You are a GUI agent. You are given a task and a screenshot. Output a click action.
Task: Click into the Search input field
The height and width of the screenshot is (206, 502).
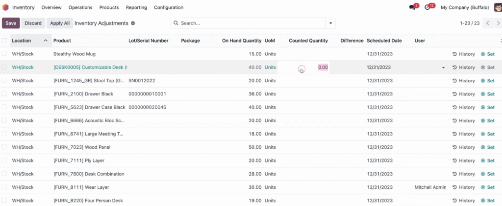pyautogui.click(x=251, y=23)
